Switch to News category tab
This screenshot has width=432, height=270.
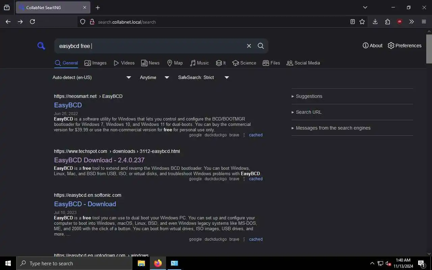pyautogui.click(x=150, y=63)
